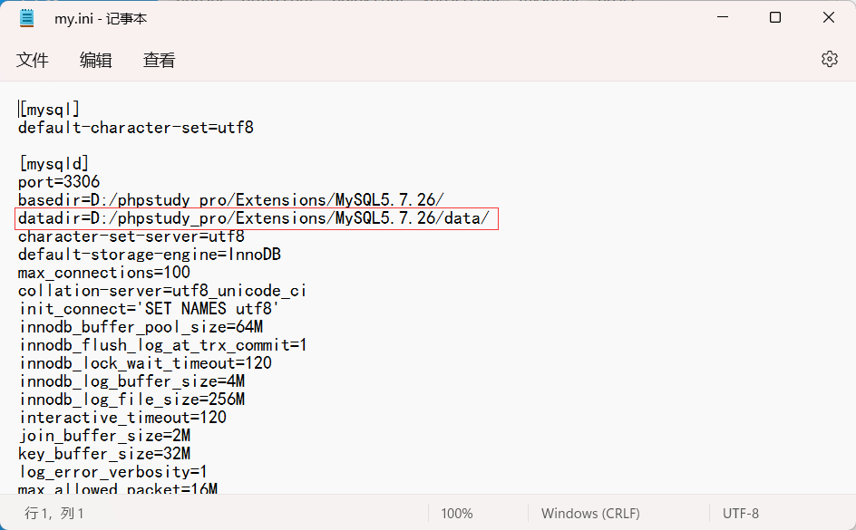Open the 查看 menu
This screenshot has height=530, width=856.
click(x=159, y=60)
